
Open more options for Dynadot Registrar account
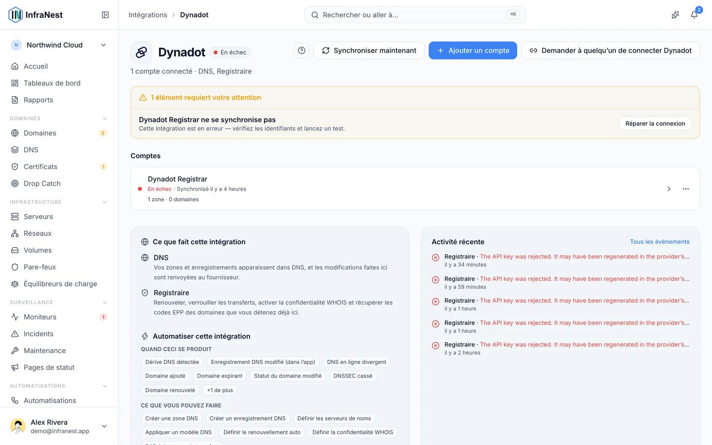click(x=686, y=189)
